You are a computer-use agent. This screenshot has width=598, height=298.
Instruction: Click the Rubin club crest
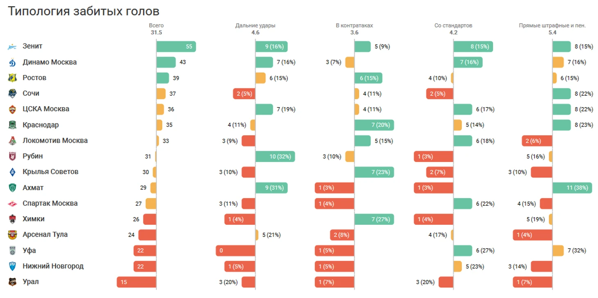tap(12, 156)
